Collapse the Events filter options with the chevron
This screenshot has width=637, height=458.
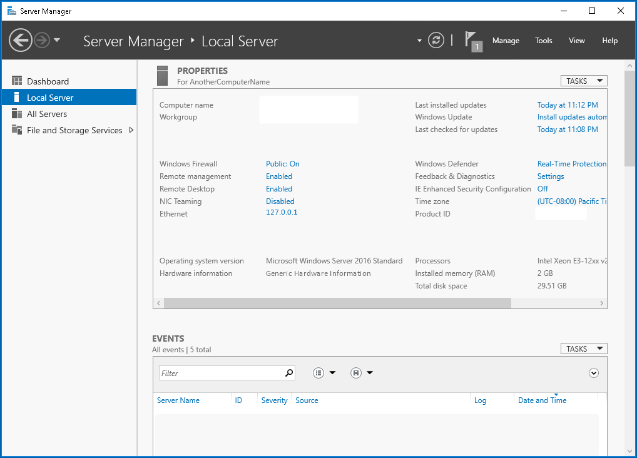(x=593, y=372)
